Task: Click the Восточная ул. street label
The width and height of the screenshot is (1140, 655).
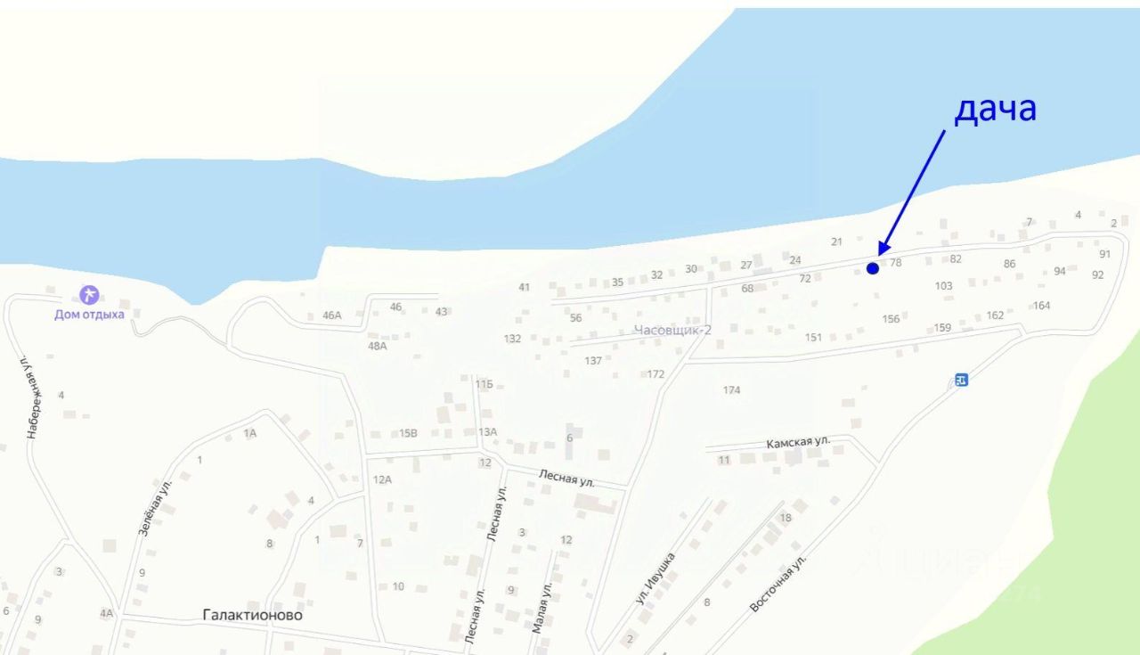Action: coord(778,585)
